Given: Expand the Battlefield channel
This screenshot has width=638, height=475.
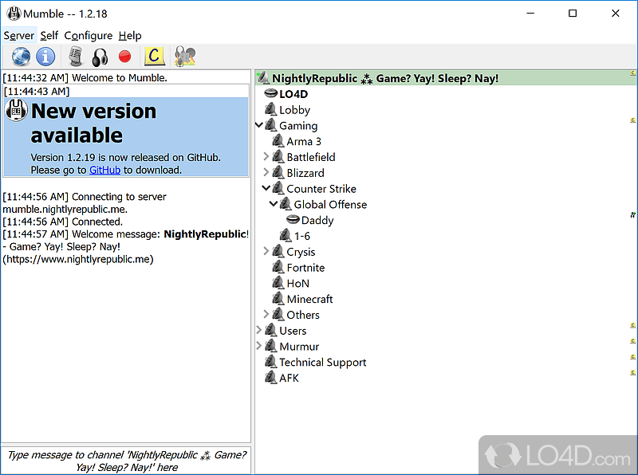Looking at the screenshot, I should click(266, 156).
